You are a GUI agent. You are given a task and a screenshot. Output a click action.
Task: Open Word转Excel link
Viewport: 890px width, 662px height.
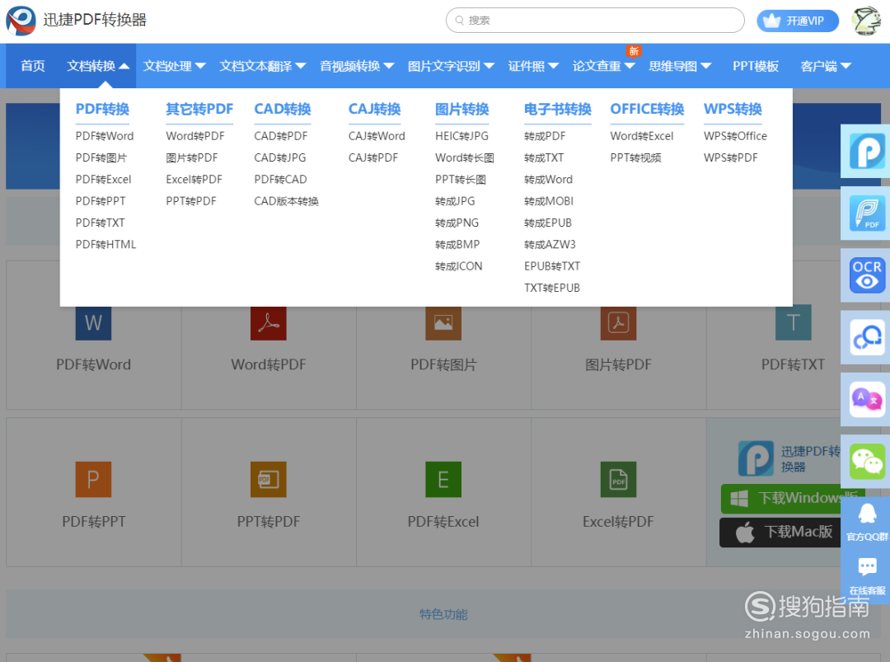pyautogui.click(x=641, y=136)
